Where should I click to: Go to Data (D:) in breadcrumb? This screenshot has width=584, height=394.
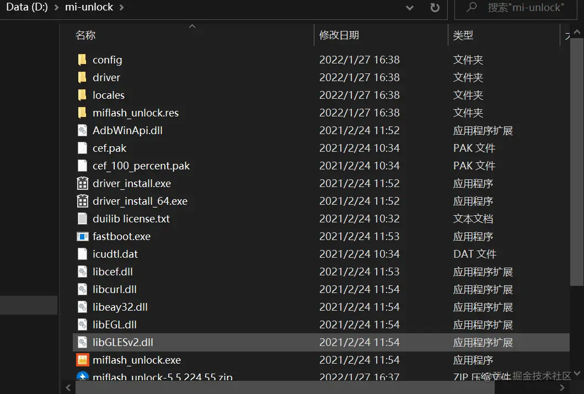[27, 7]
